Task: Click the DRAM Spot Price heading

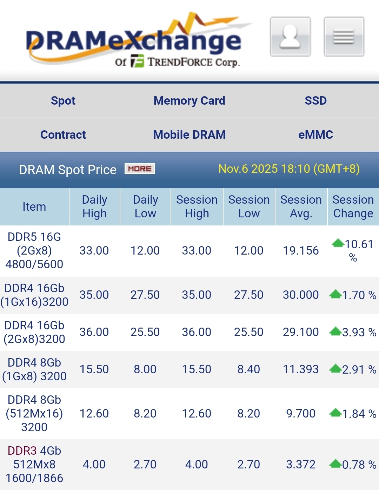Action: click(x=68, y=170)
